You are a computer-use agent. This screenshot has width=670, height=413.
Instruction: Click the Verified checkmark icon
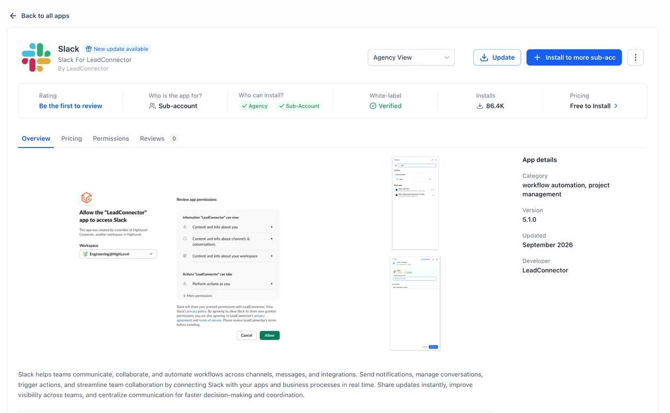pos(373,106)
